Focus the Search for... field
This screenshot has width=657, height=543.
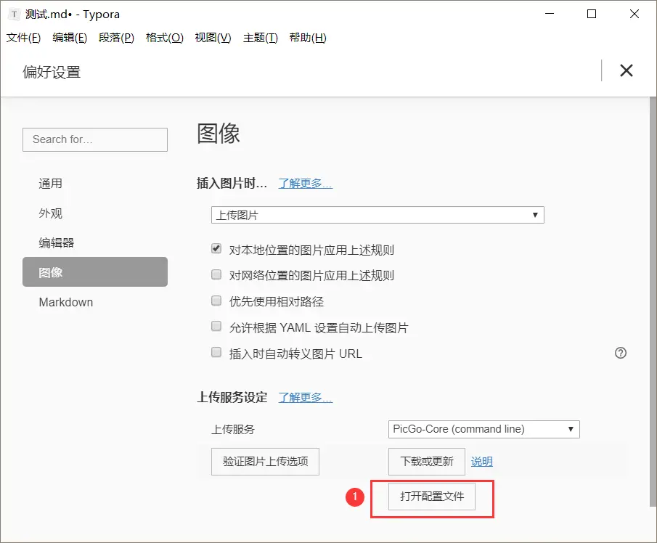point(95,139)
